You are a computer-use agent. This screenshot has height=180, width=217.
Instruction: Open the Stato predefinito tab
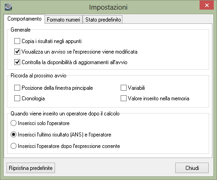pos(103,20)
